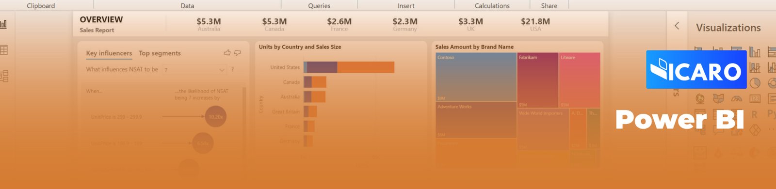Switch to Key influencers tab

(x=109, y=53)
